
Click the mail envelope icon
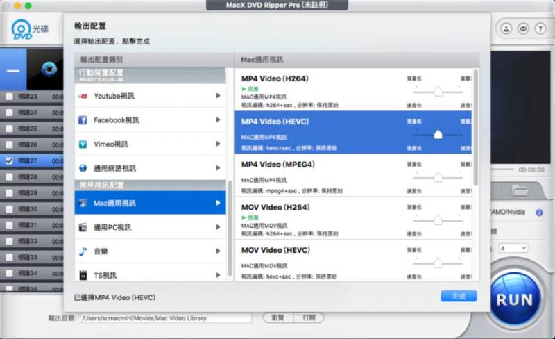pyautogui.click(x=523, y=28)
